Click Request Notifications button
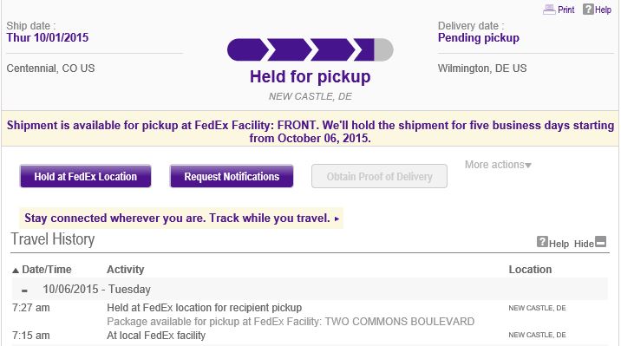This screenshot has width=621, height=346. pyautogui.click(x=232, y=176)
